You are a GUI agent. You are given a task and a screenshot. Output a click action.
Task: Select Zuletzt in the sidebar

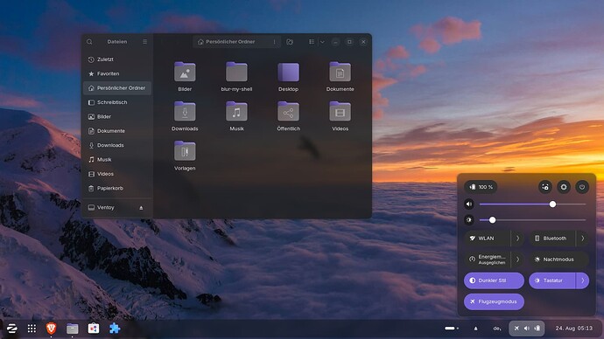tap(117, 59)
